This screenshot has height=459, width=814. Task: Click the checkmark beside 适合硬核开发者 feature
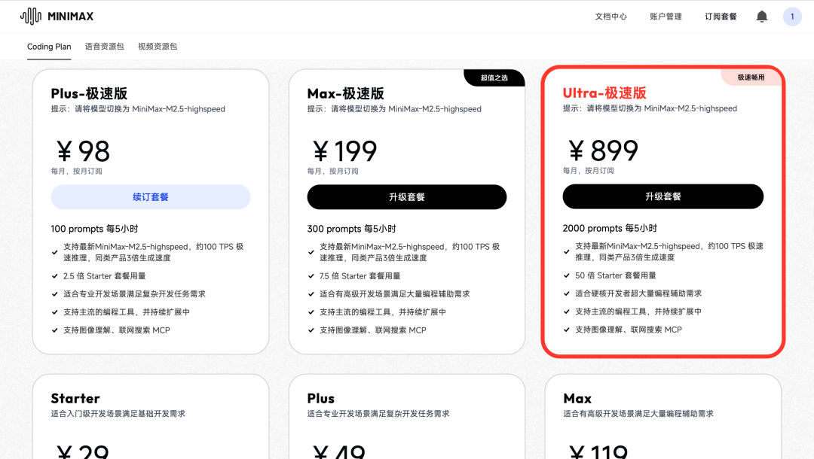[x=566, y=293]
